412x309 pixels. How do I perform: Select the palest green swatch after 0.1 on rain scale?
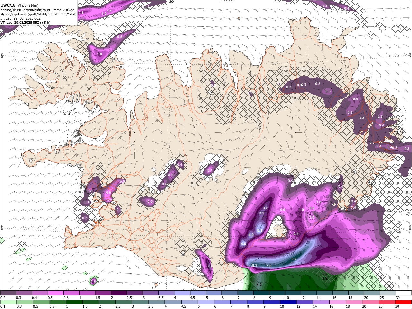point(8,302)
